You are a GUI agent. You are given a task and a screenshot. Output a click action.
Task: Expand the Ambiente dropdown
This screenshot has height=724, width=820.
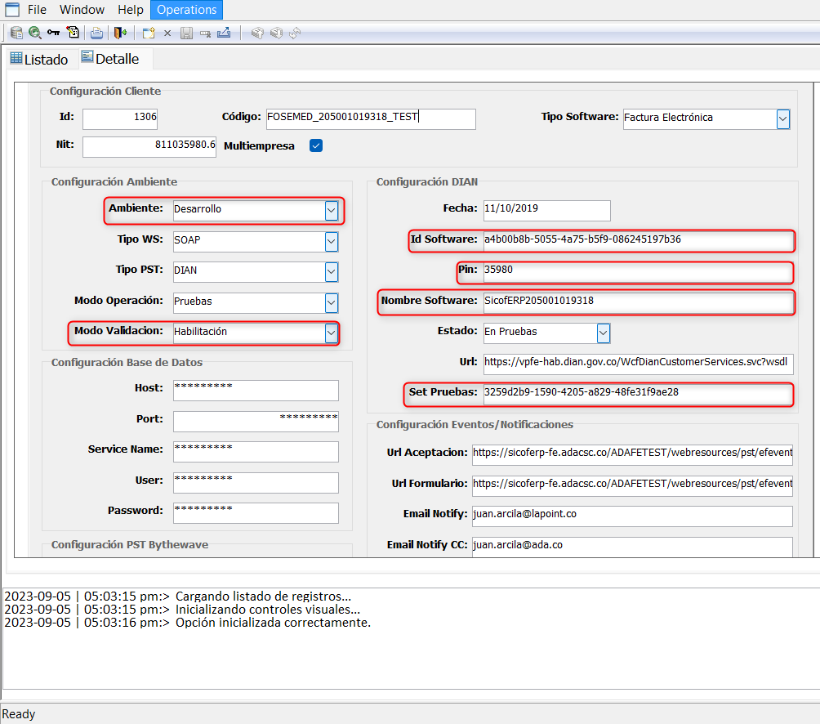(331, 210)
